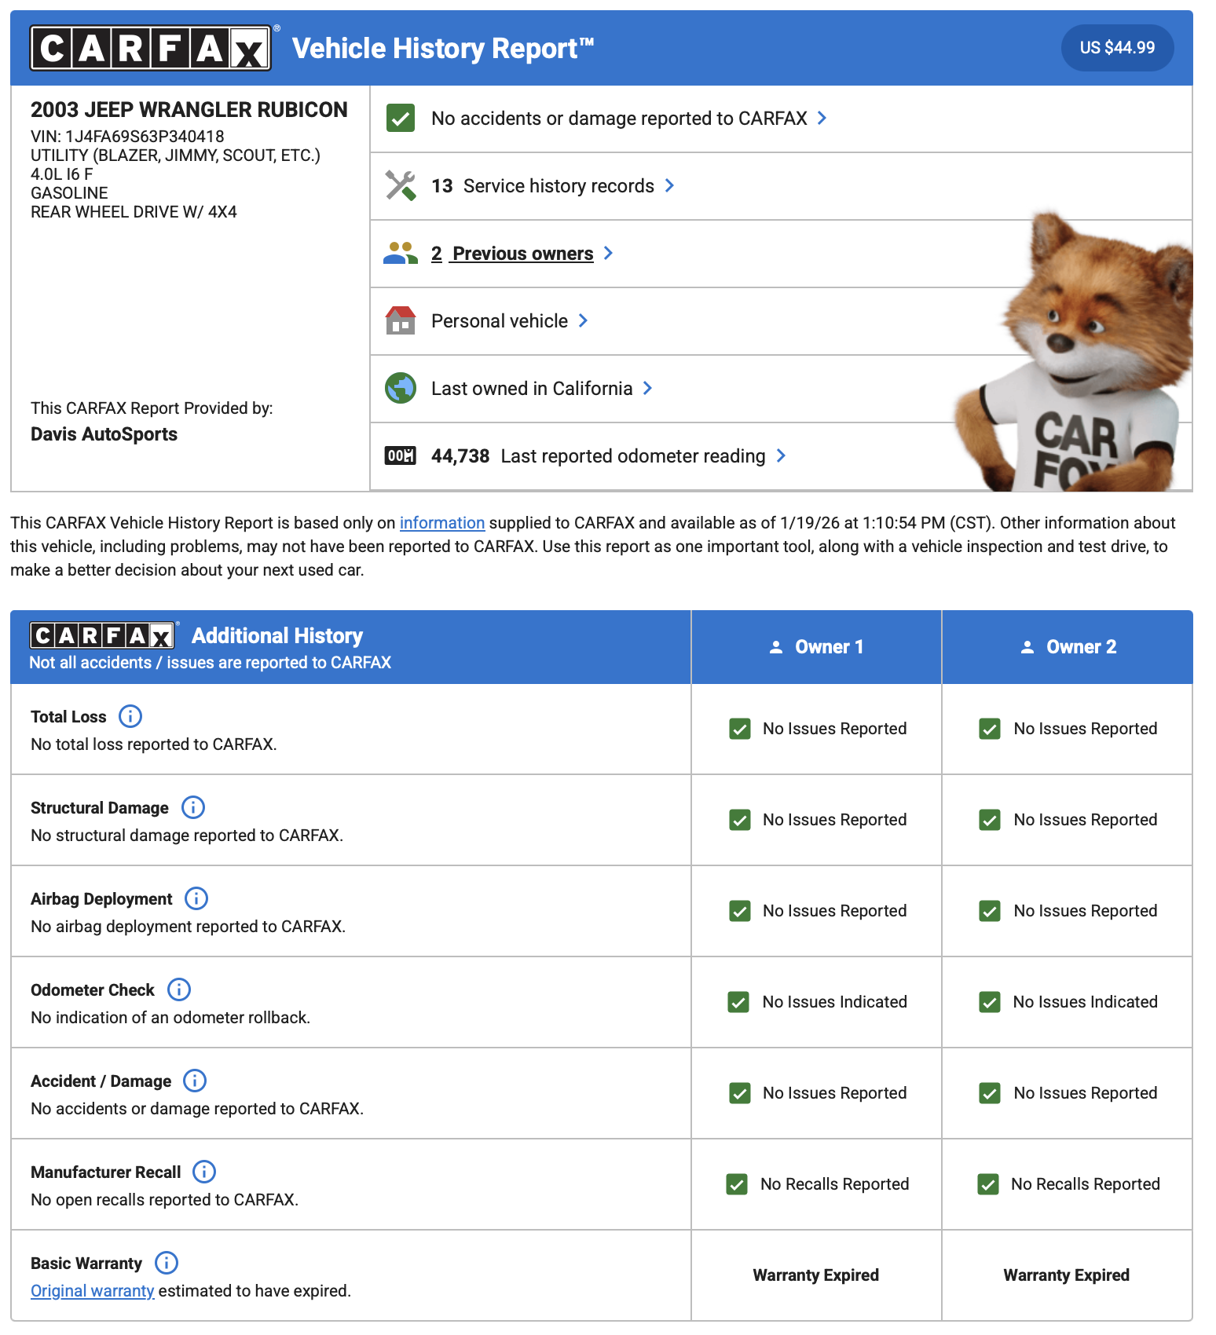Click Owner 2 Accident / Damage green checkmark

point(990,1093)
